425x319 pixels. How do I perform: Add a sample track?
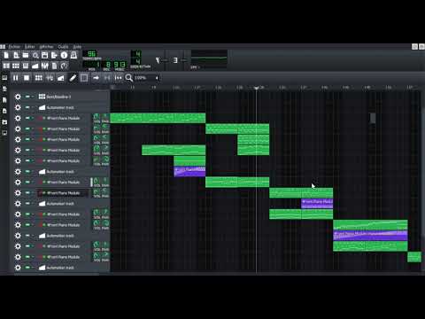[50, 78]
